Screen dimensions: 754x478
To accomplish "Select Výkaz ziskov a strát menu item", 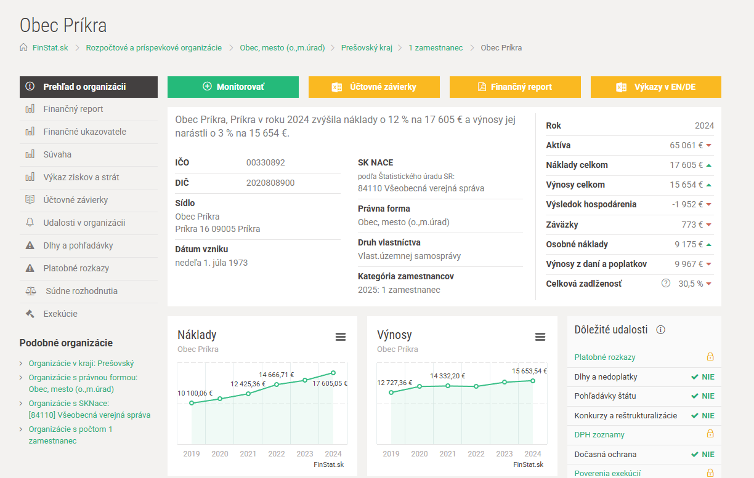I will tap(81, 177).
